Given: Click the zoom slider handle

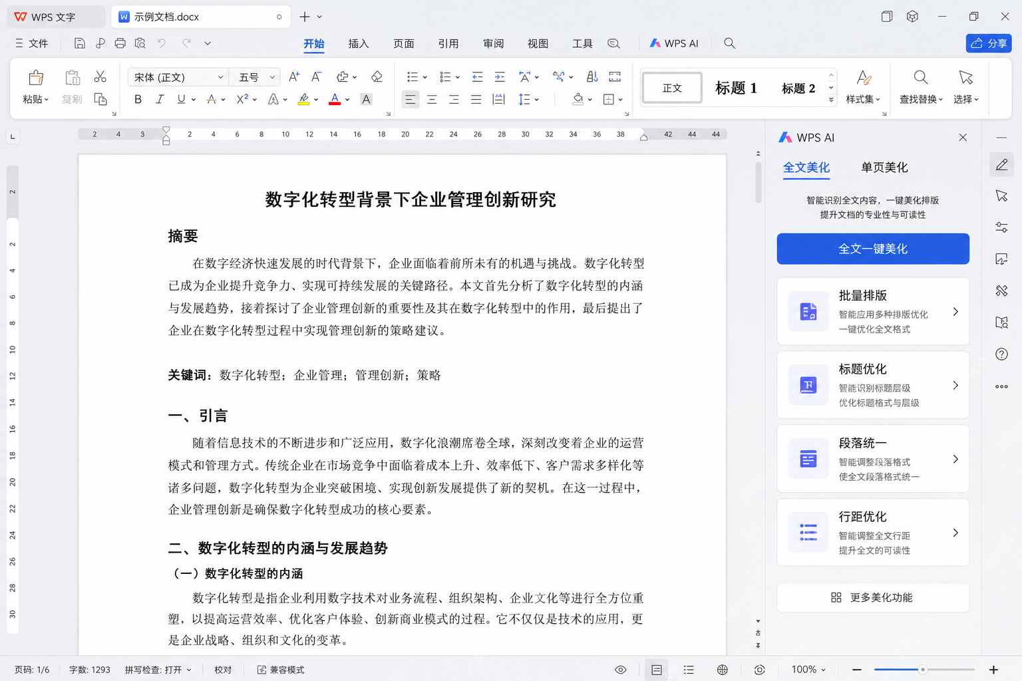Looking at the screenshot, I should 922,670.
